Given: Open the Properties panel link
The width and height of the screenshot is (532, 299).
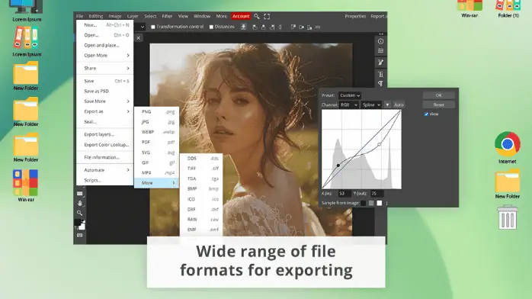Looking at the screenshot, I should [355, 16].
